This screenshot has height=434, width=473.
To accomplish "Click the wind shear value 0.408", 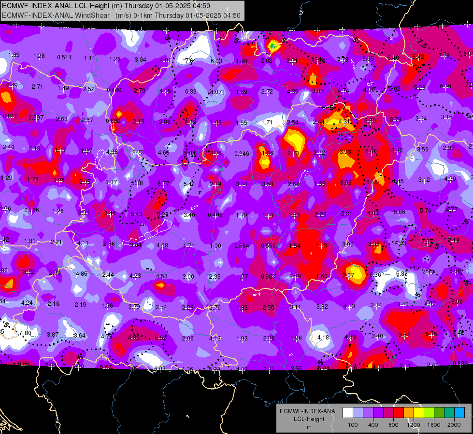I will click(215, 215).
